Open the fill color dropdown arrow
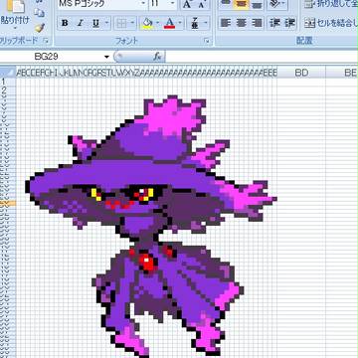 coord(158,23)
